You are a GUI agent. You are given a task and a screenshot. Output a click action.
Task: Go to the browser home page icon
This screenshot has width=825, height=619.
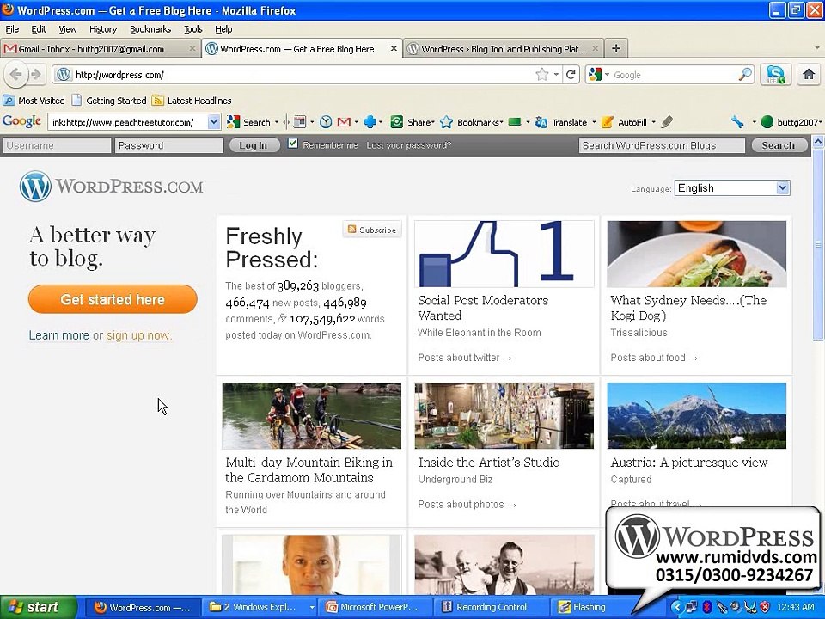pos(809,75)
